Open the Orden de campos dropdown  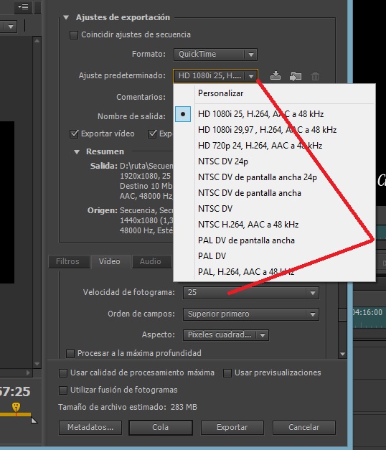(251, 314)
